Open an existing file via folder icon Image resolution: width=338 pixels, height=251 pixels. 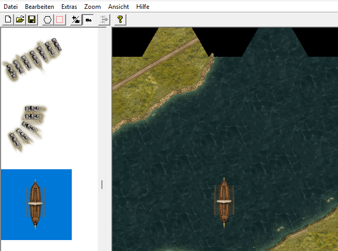(x=20, y=20)
